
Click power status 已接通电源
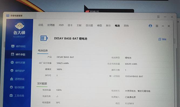[130, 97]
